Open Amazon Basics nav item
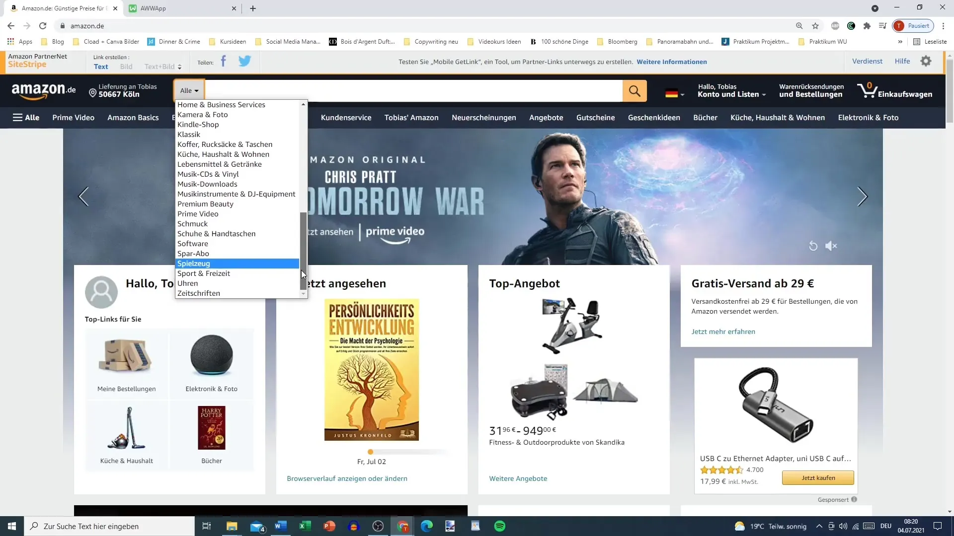Viewport: 954px width, 536px height. pos(133,118)
